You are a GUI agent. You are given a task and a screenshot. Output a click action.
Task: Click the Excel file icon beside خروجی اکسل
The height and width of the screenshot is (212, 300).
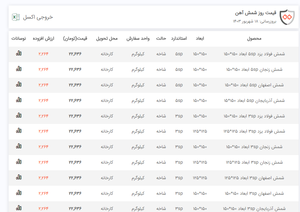click(16, 17)
